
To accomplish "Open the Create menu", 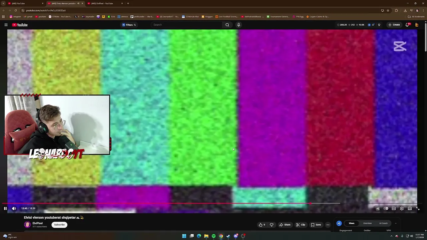I will [x=394, y=25].
